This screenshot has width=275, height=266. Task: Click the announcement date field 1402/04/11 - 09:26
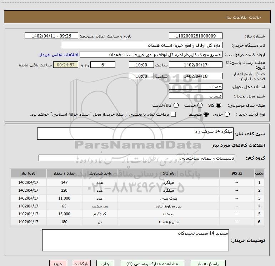[x=51, y=36]
